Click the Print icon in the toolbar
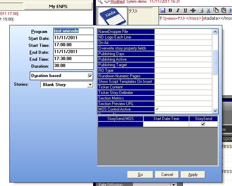 (200, 10)
